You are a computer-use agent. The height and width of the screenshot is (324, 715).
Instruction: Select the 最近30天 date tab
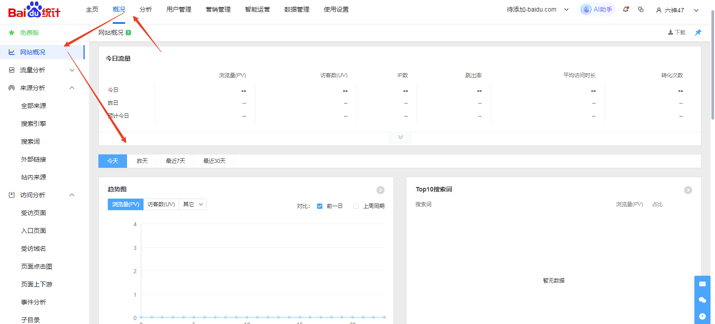click(215, 161)
